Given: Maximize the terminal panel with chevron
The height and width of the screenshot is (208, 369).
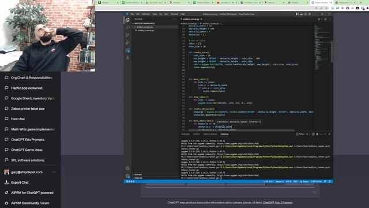Looking at the screenshot, I should point(325,134).
